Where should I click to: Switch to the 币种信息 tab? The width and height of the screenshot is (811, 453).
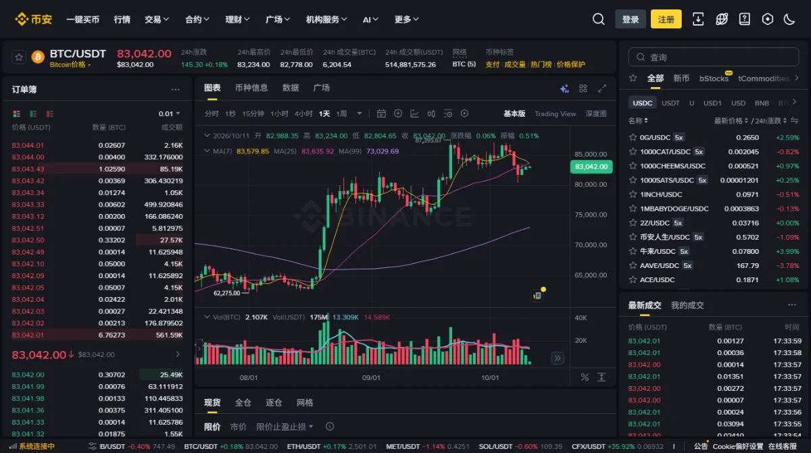251,88
